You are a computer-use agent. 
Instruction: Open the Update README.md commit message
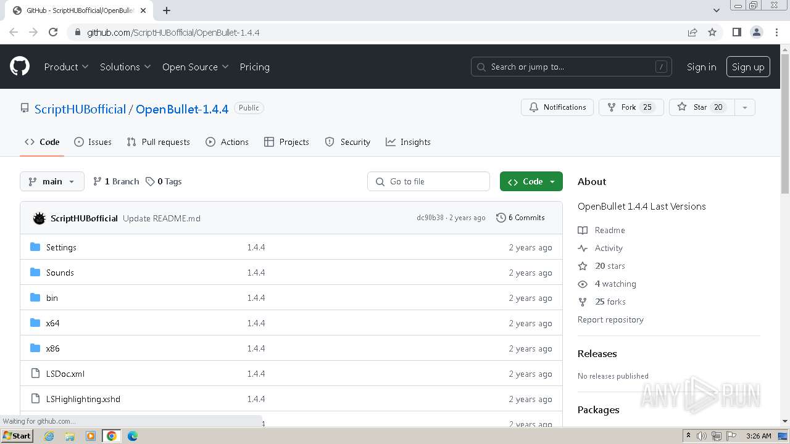click(x=162, y=218)
